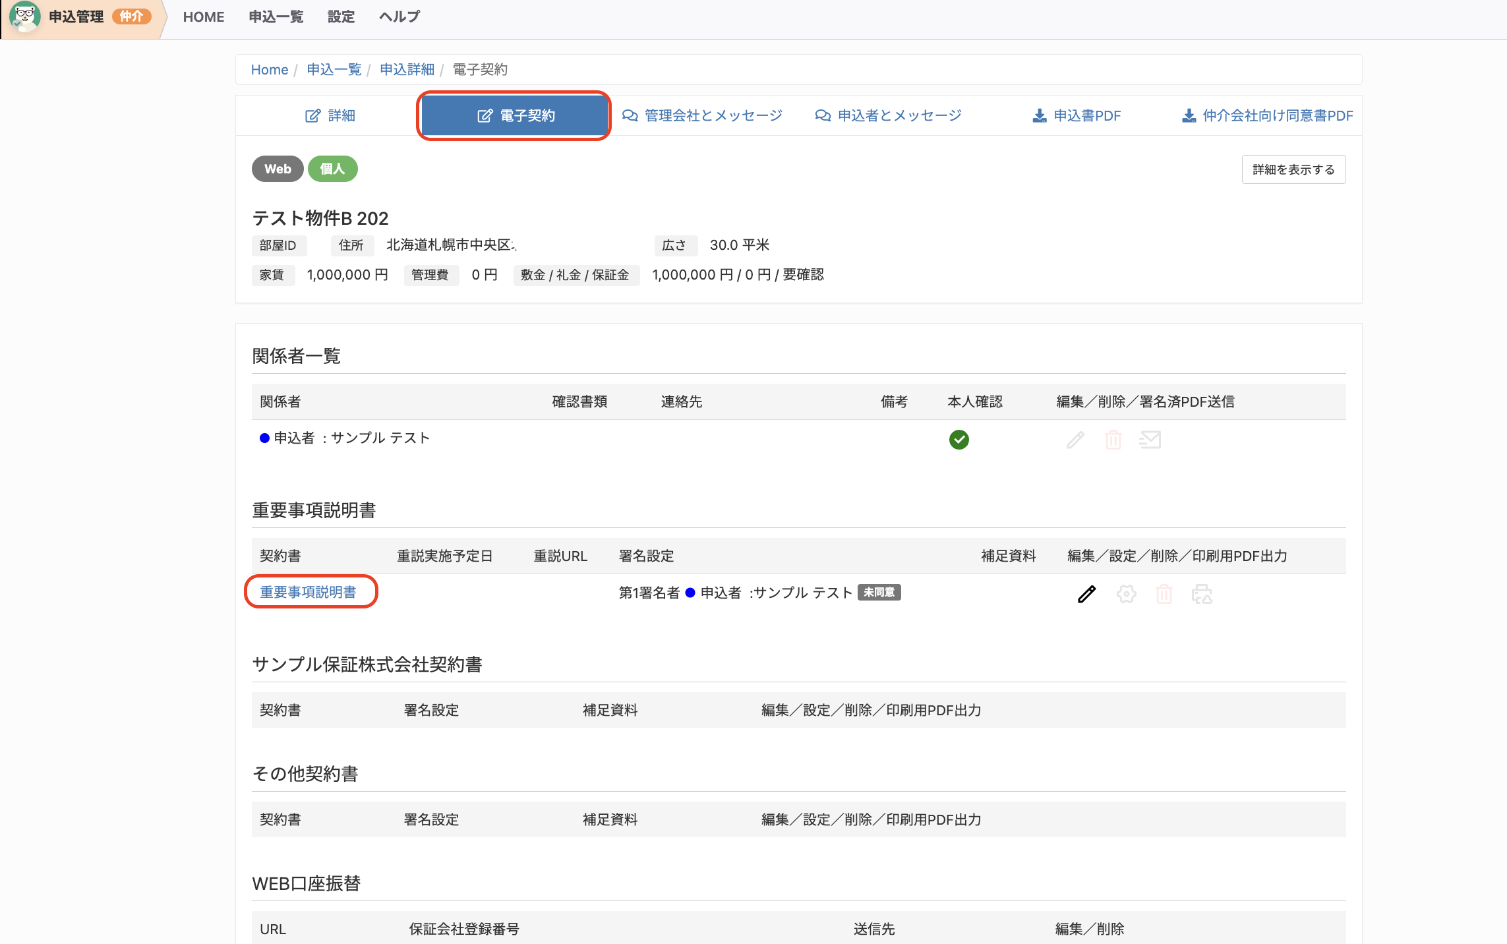
Task: Edit 重要事項説明書 with the black pencil icon
Action: click(x=1086, y=594)
